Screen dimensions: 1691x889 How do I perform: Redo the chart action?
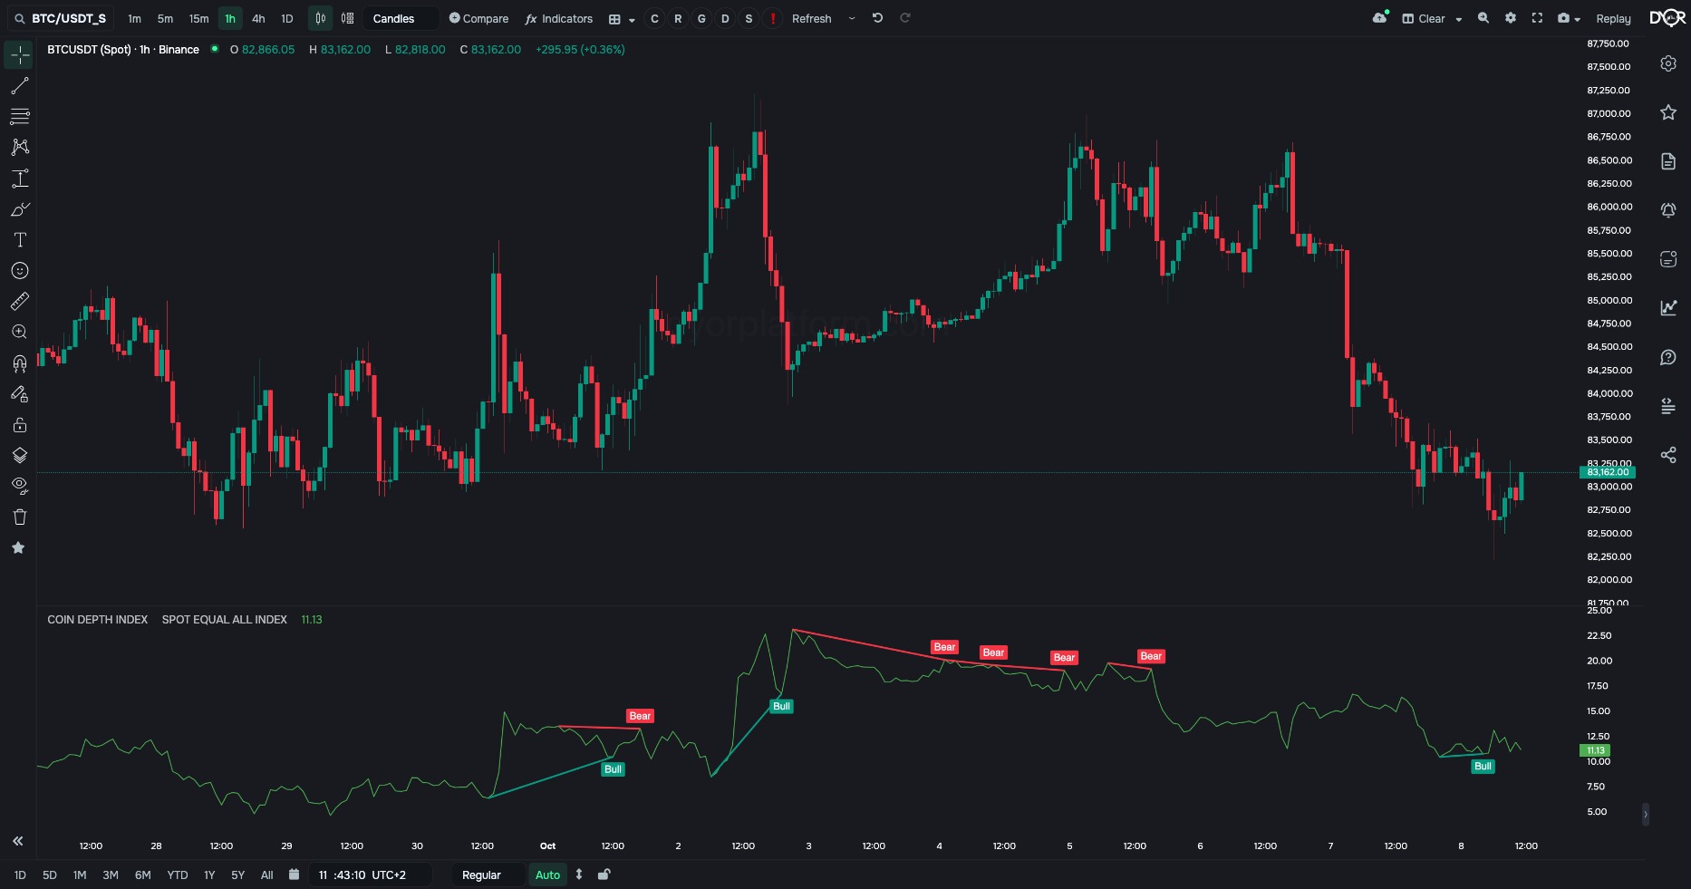coord(904,18)
